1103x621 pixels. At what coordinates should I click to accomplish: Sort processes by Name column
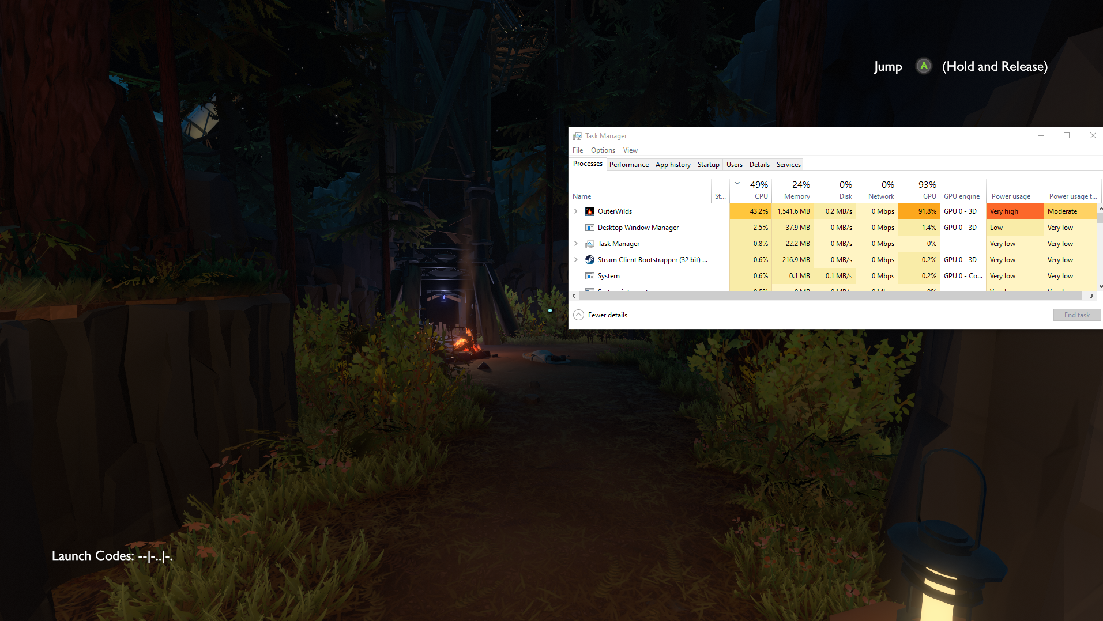tap(640, 191)
